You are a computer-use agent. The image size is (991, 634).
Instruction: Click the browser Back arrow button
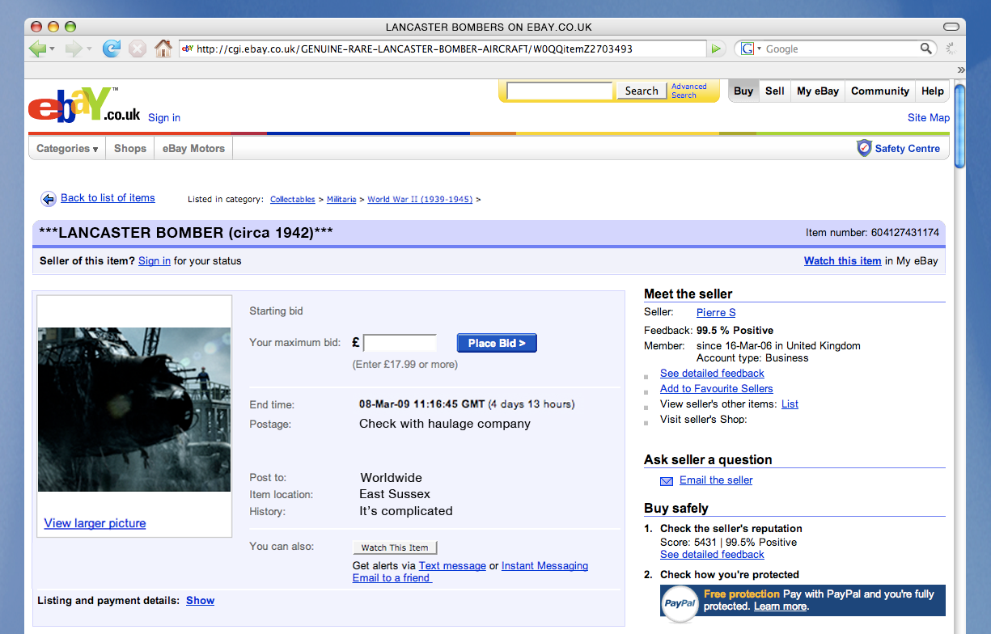click(37, 49)
